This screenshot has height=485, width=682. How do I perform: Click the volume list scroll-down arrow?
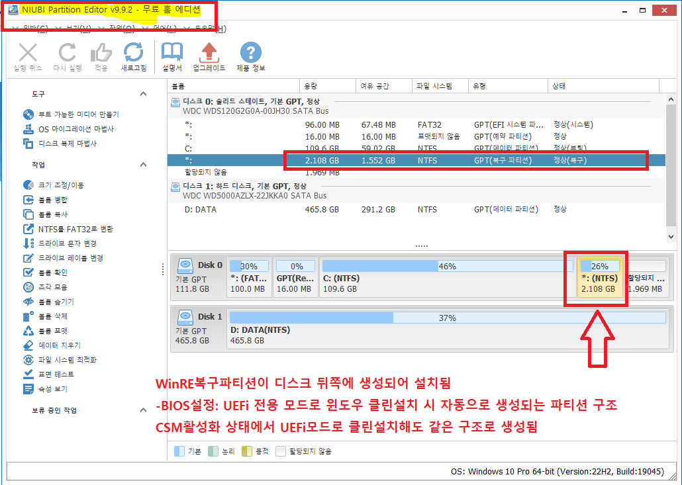(671, 237)
